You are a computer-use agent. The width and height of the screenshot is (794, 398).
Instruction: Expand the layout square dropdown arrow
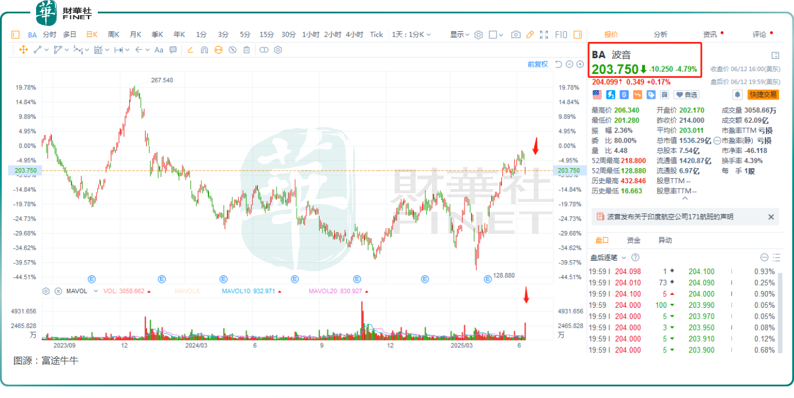tap(501, 35)
